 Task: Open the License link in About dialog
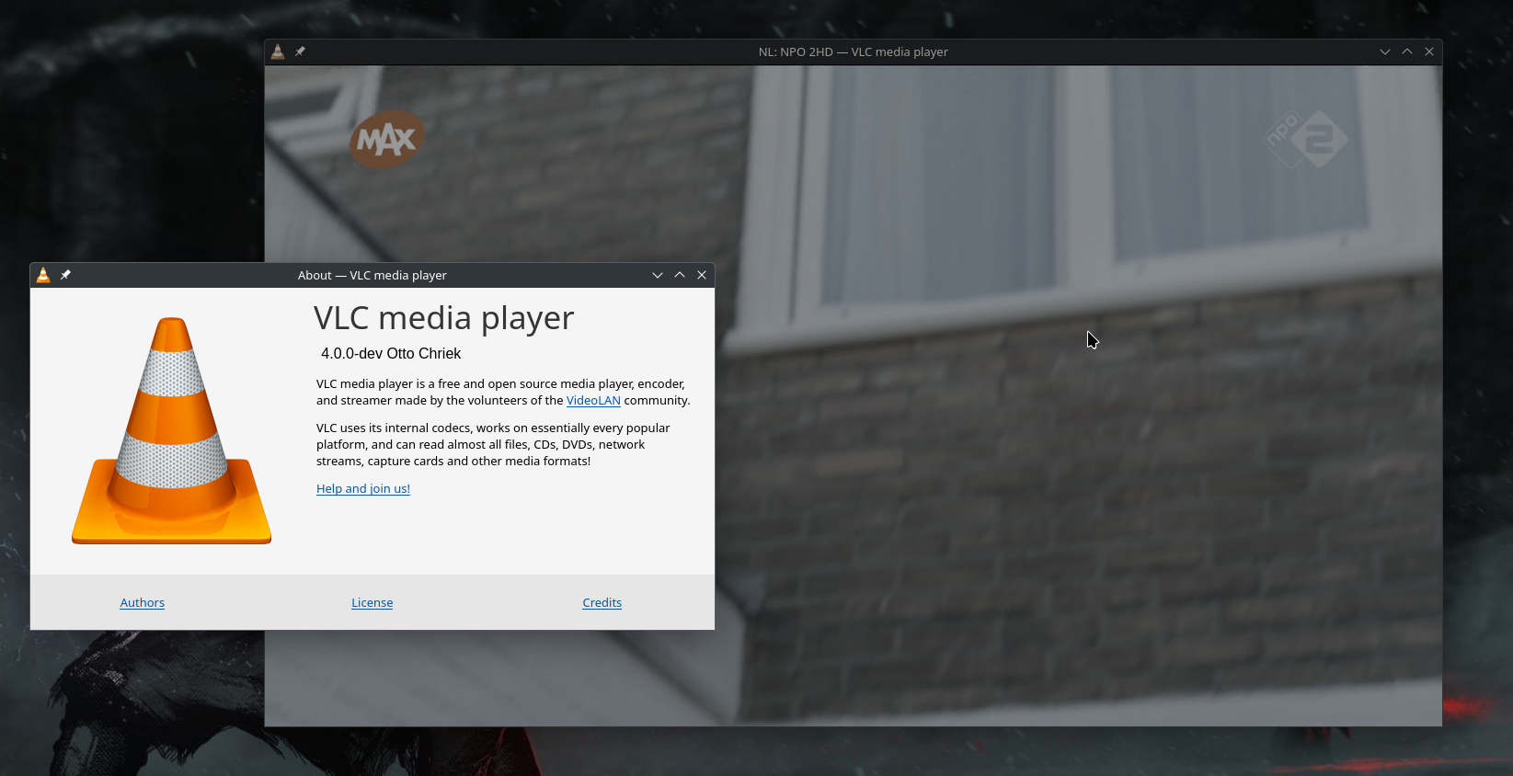click(x=373, y=603)
